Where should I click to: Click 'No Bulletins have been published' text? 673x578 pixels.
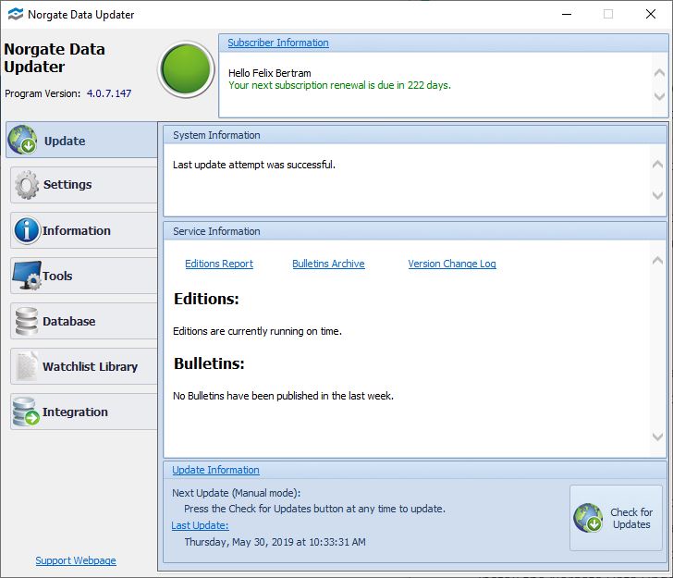[x=283, y=396]
